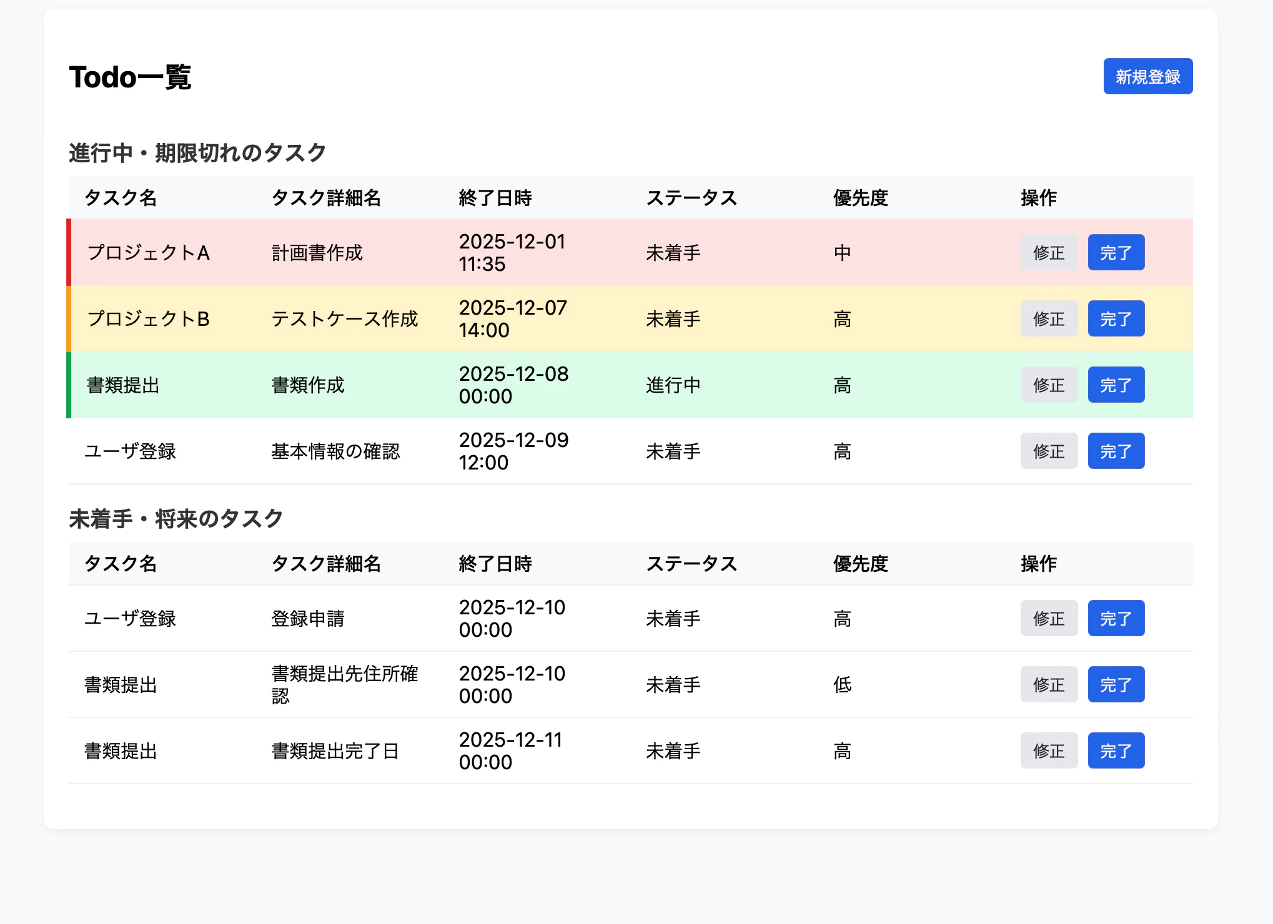Click 修正 for 書類提出完了日 row

click(x=1049, y=750)
